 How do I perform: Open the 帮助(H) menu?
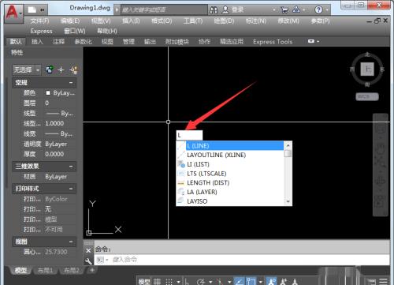(x=107, y=31)
